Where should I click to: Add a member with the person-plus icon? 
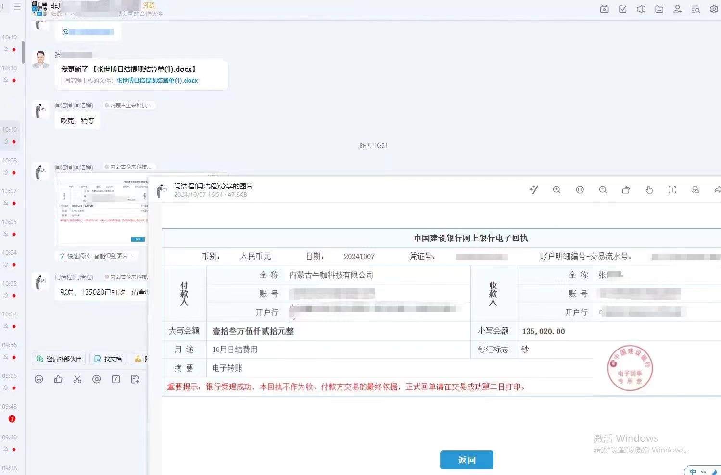point(677,9)
